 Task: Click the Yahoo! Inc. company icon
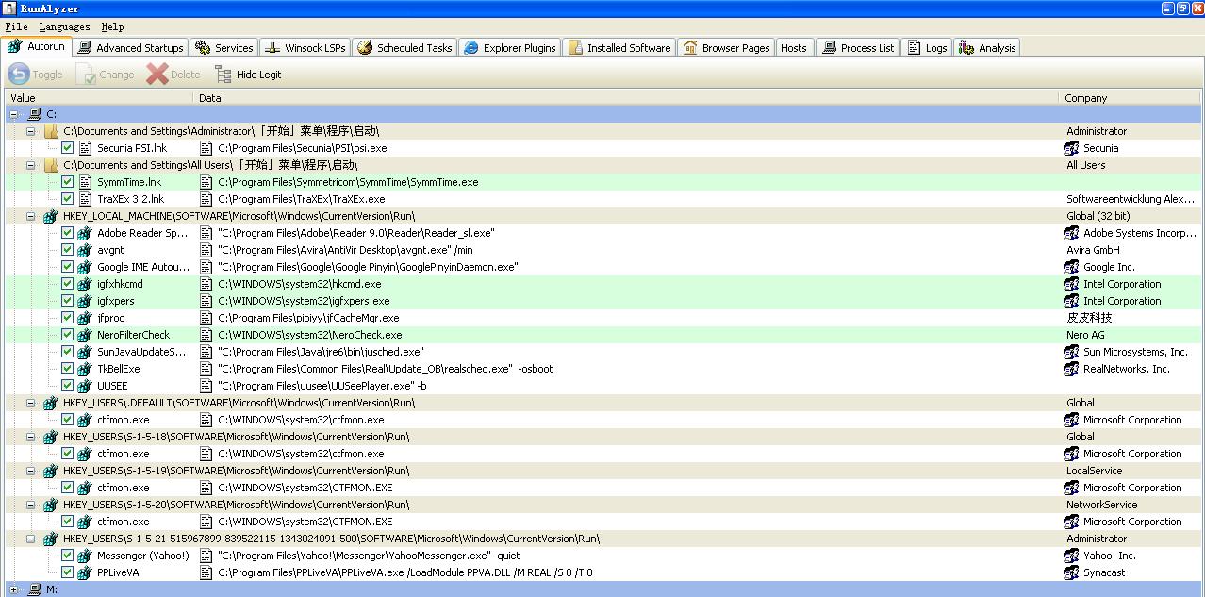(1071, 556)
